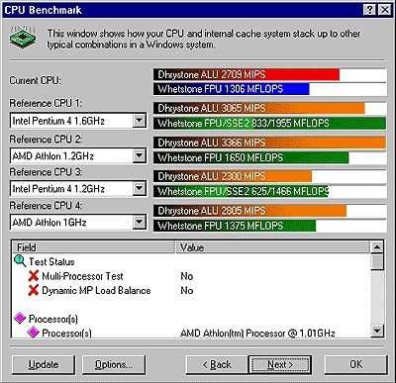The image size is (396, 383).
Task: Click the Value column header
Action: point(272,247)
